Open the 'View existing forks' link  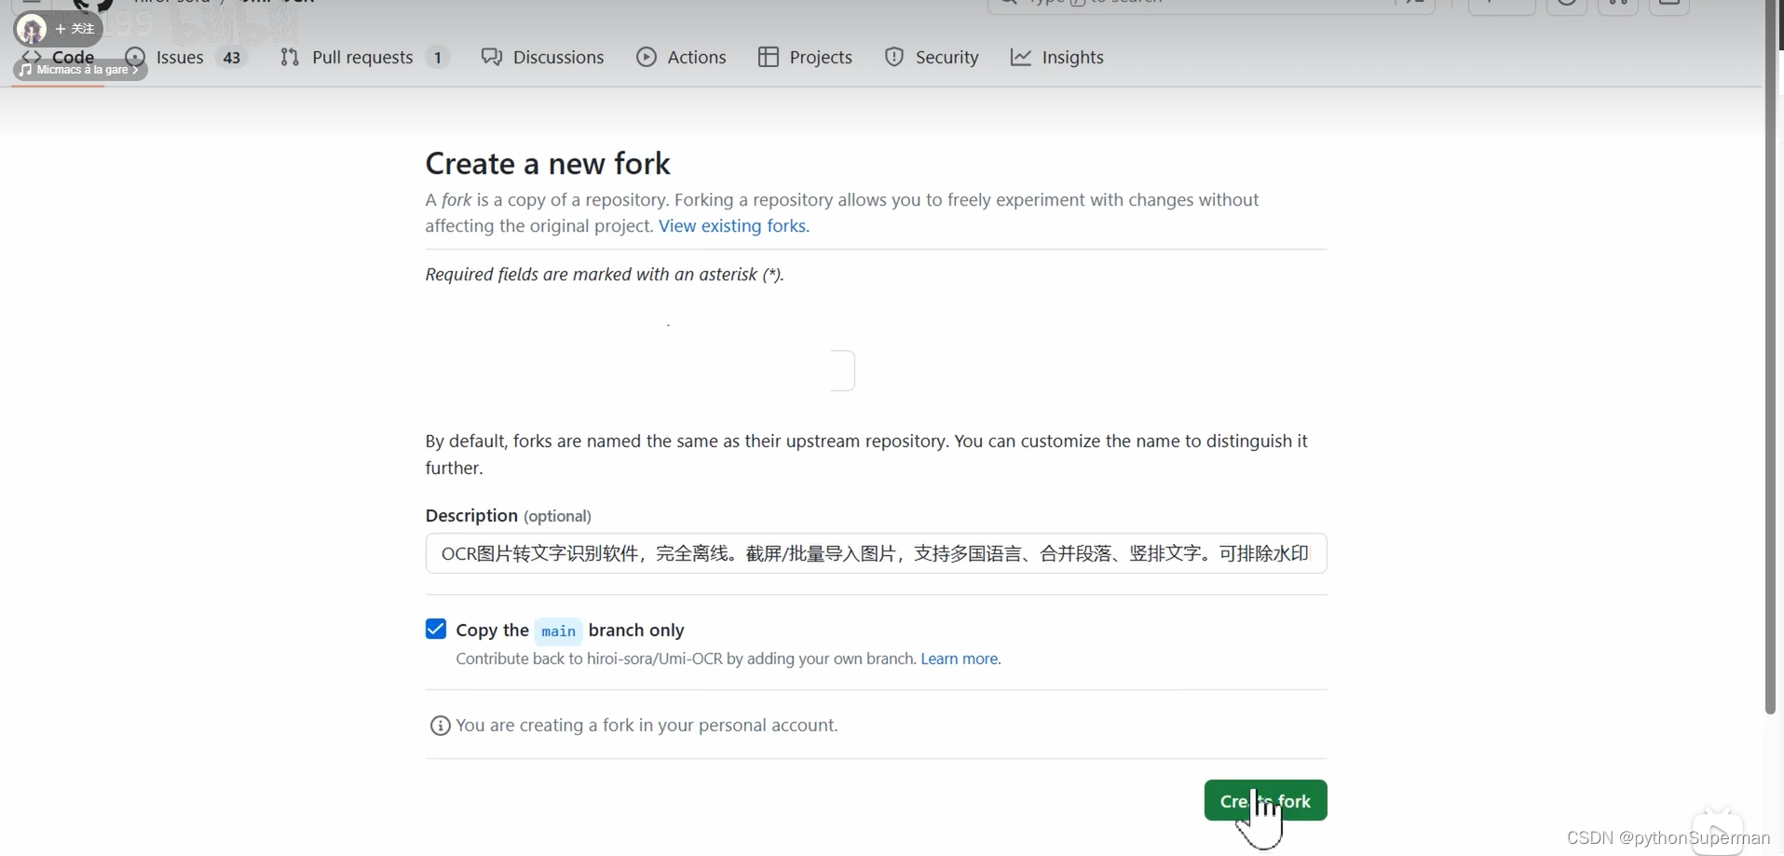pyautogui.click(x=734, y=226)
